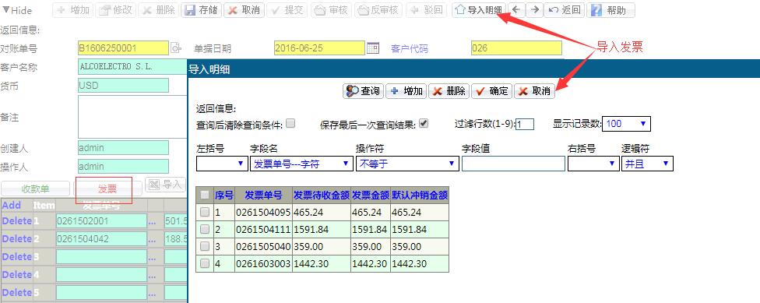760x303 pixels.
Task: Click the 提交 toolbar button
Action: [x=287, y=10]
